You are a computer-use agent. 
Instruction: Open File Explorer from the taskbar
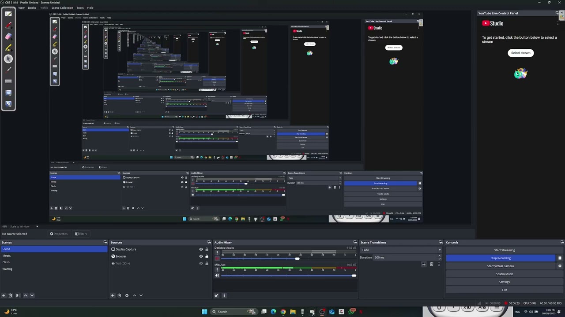point(293,312)
